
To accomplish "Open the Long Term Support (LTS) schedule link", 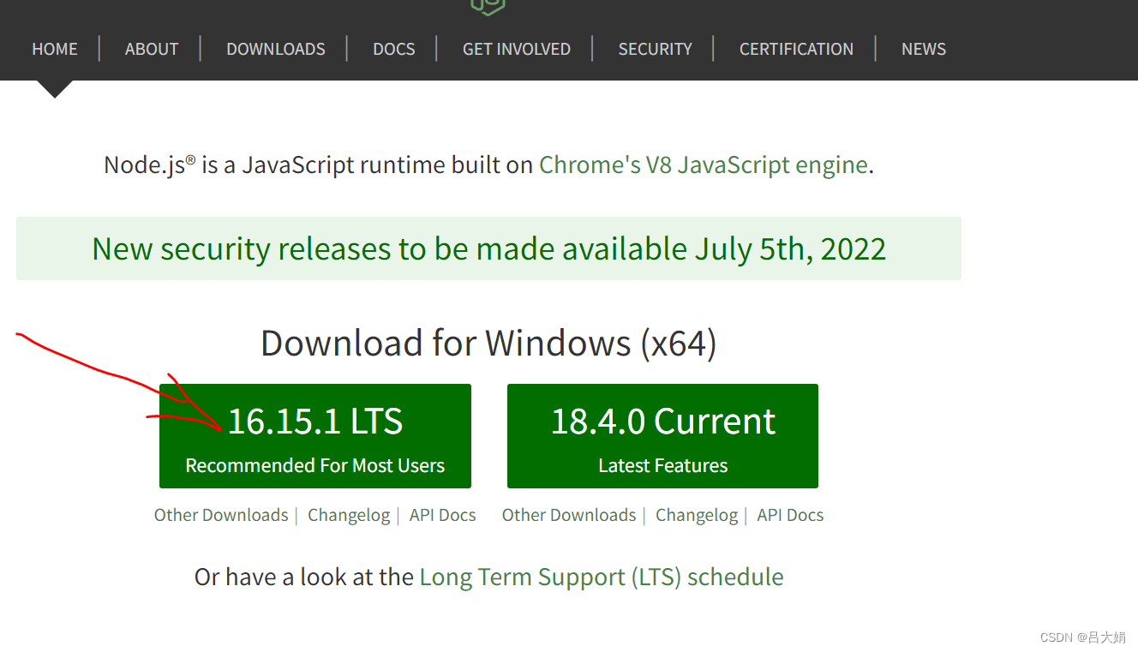I will (x=602, y=577).
